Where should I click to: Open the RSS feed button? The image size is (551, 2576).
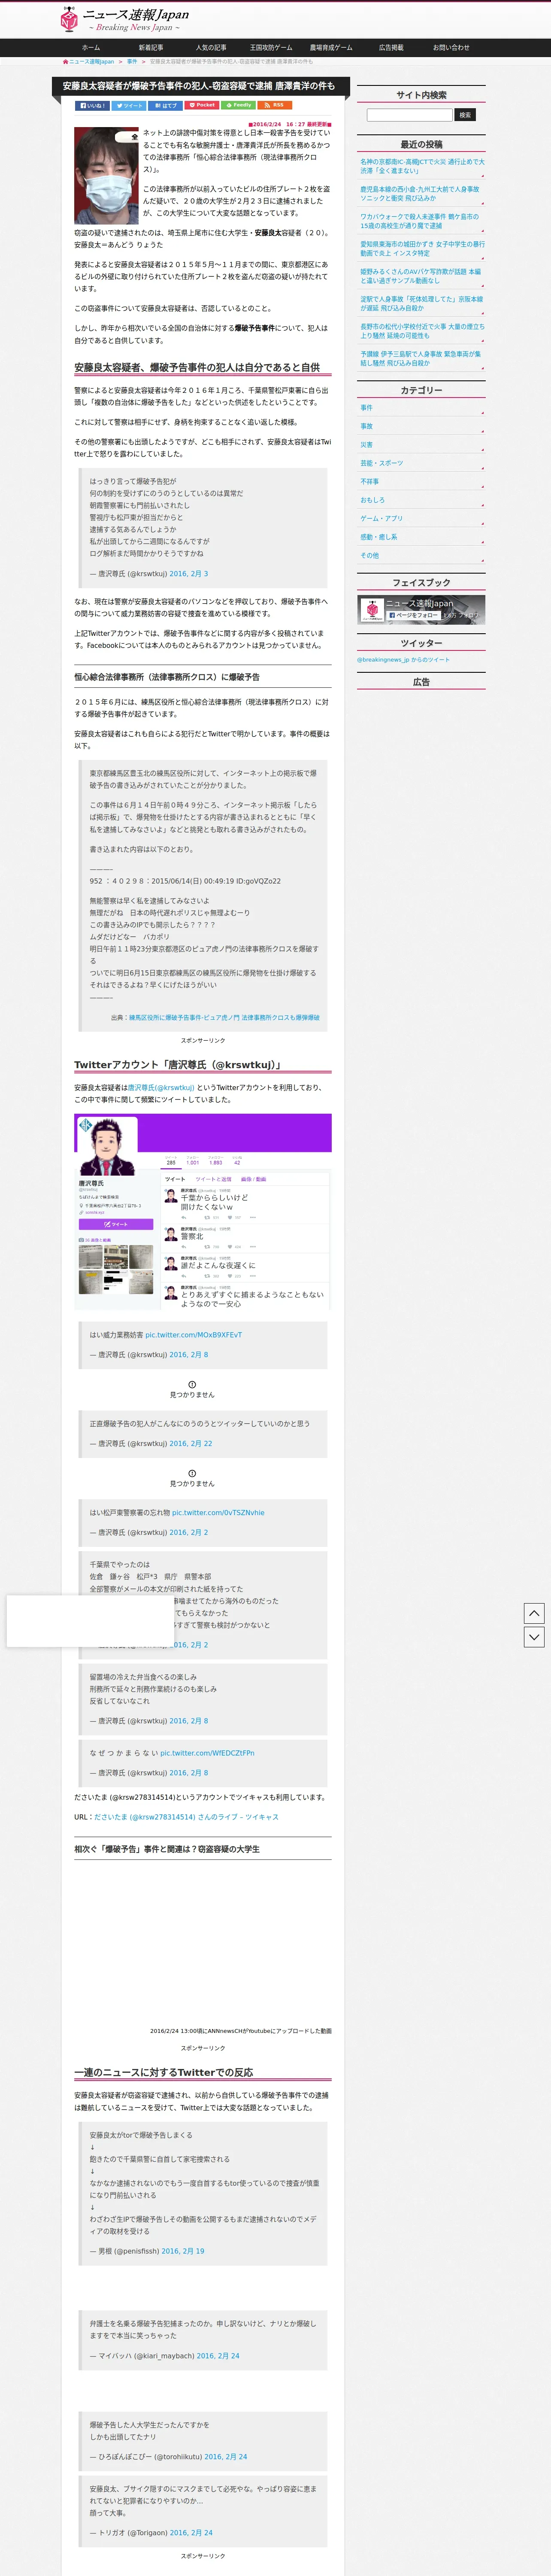(275, 105)
